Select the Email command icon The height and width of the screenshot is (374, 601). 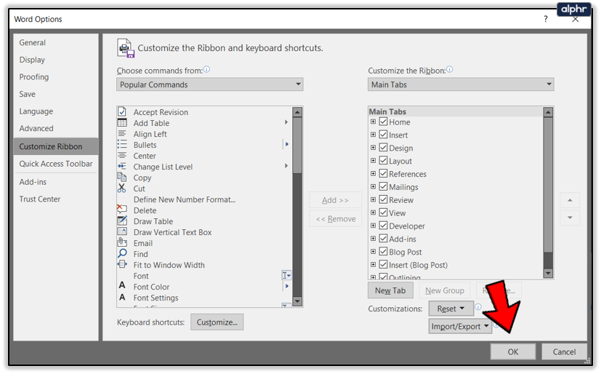tap(122, 243)
